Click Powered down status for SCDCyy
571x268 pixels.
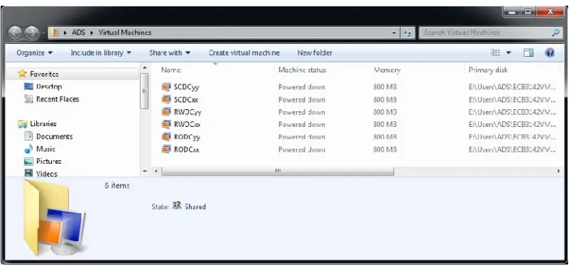(x=302, y=87)
